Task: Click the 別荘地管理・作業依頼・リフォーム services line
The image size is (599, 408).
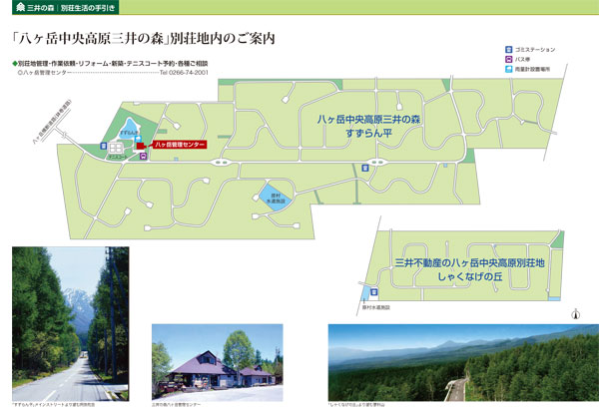Action: coord(112,64)
